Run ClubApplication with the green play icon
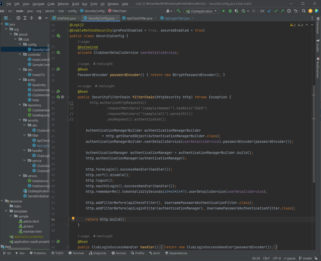The height and width of the screenshot is (261, 321). pyautogui.click(x=224, y=11)
